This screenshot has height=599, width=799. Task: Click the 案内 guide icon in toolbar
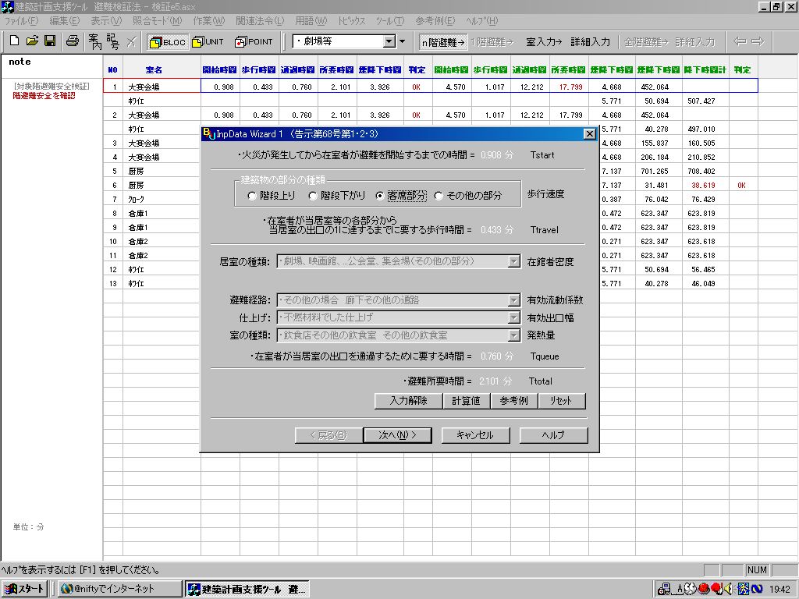pos(94,41)
